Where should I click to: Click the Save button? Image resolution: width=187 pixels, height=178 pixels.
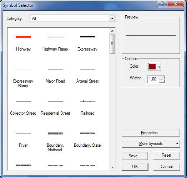coord(135,156)
